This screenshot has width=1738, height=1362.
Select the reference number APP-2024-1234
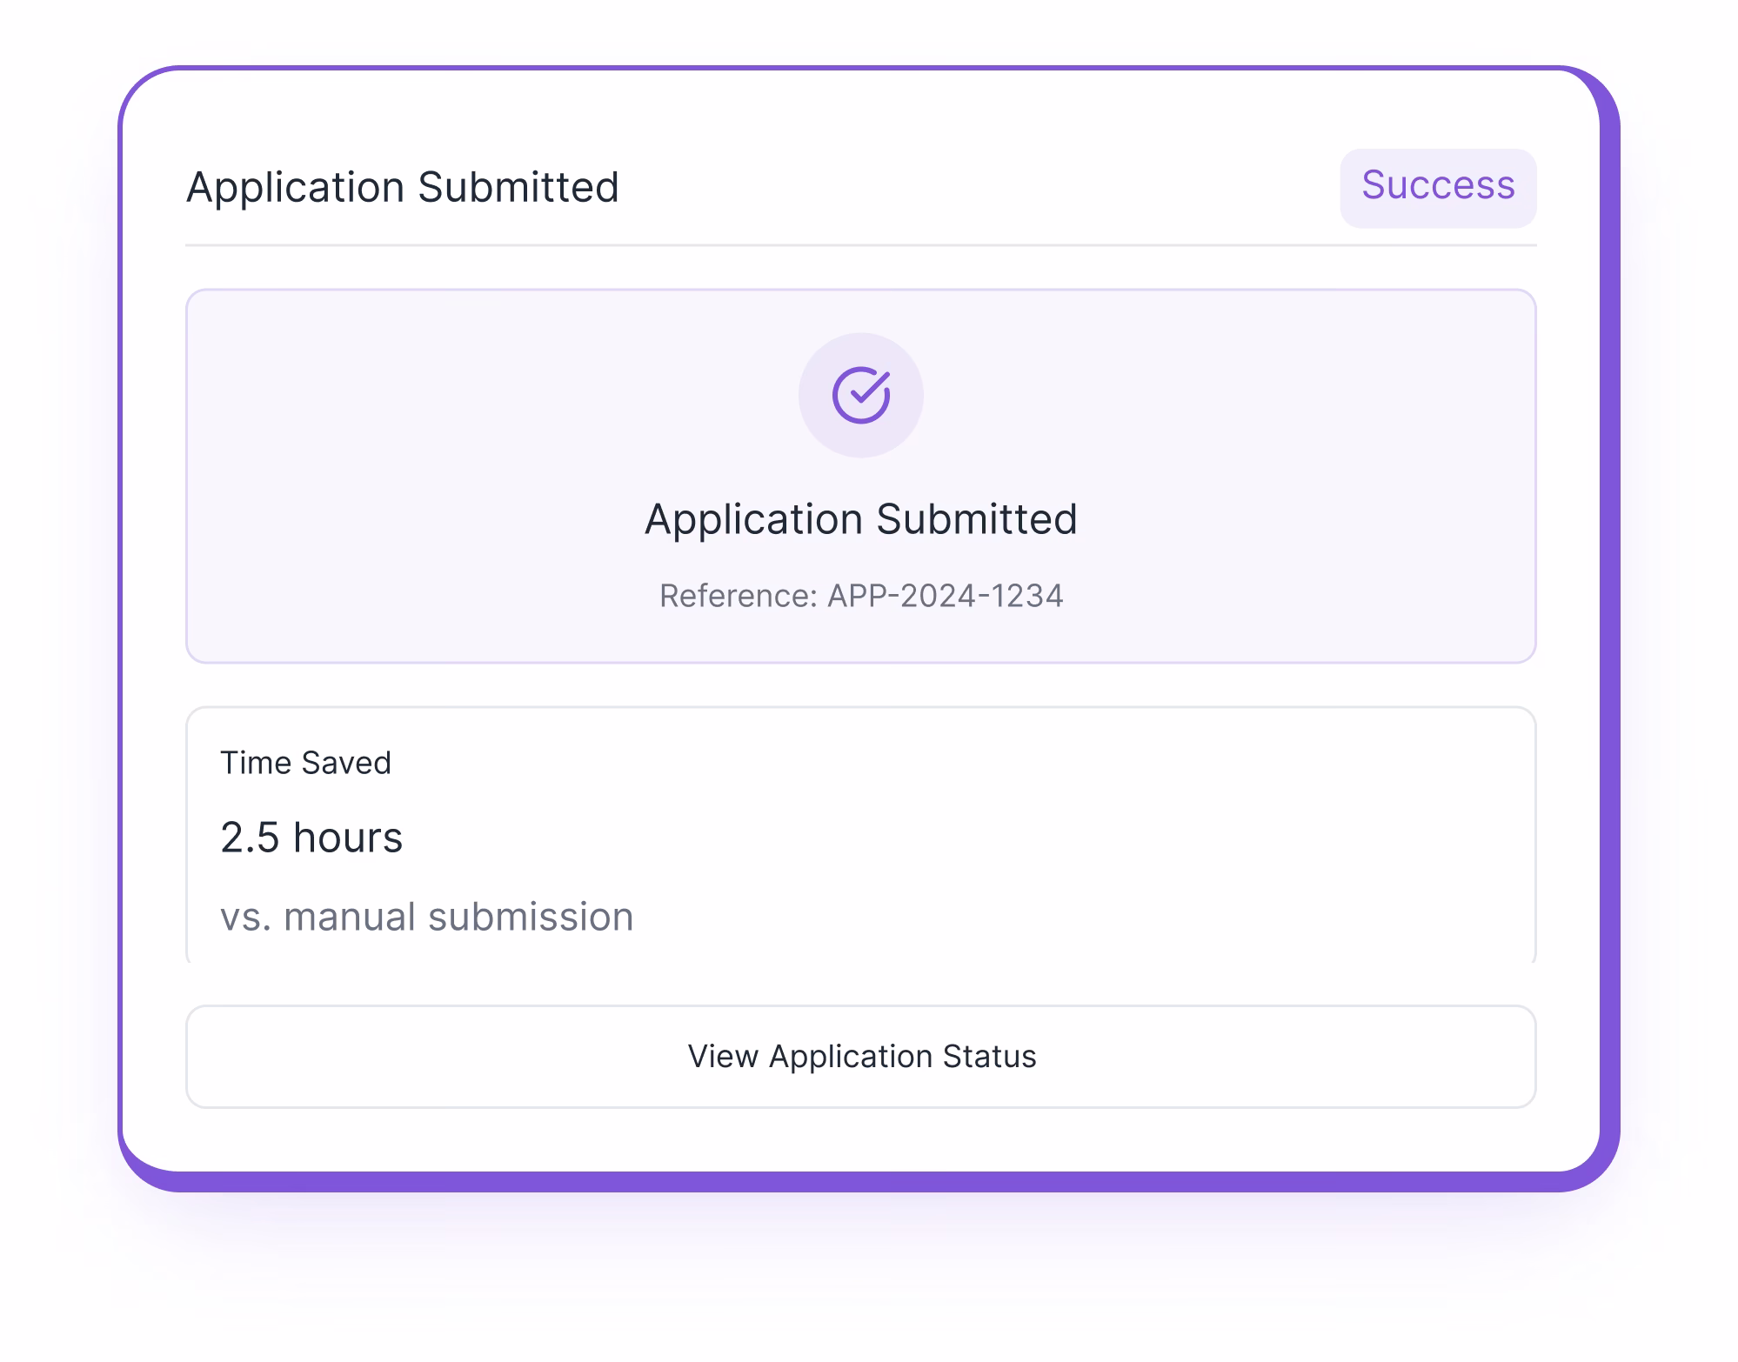(x=863, y=596)
